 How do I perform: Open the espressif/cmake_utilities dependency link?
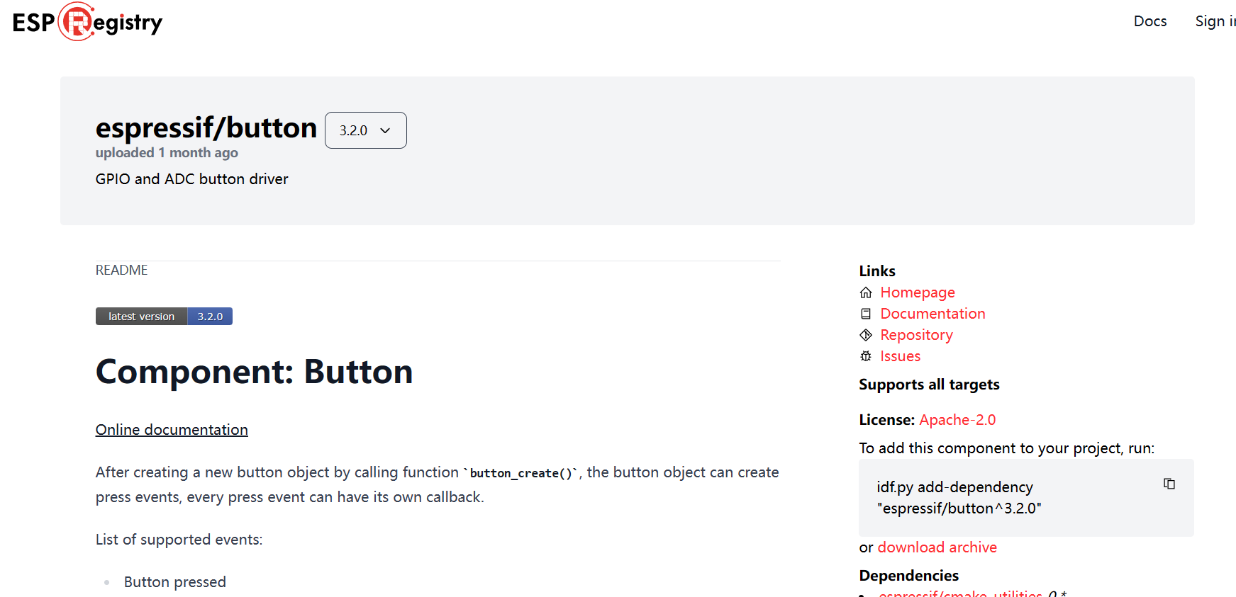(960, 593)
